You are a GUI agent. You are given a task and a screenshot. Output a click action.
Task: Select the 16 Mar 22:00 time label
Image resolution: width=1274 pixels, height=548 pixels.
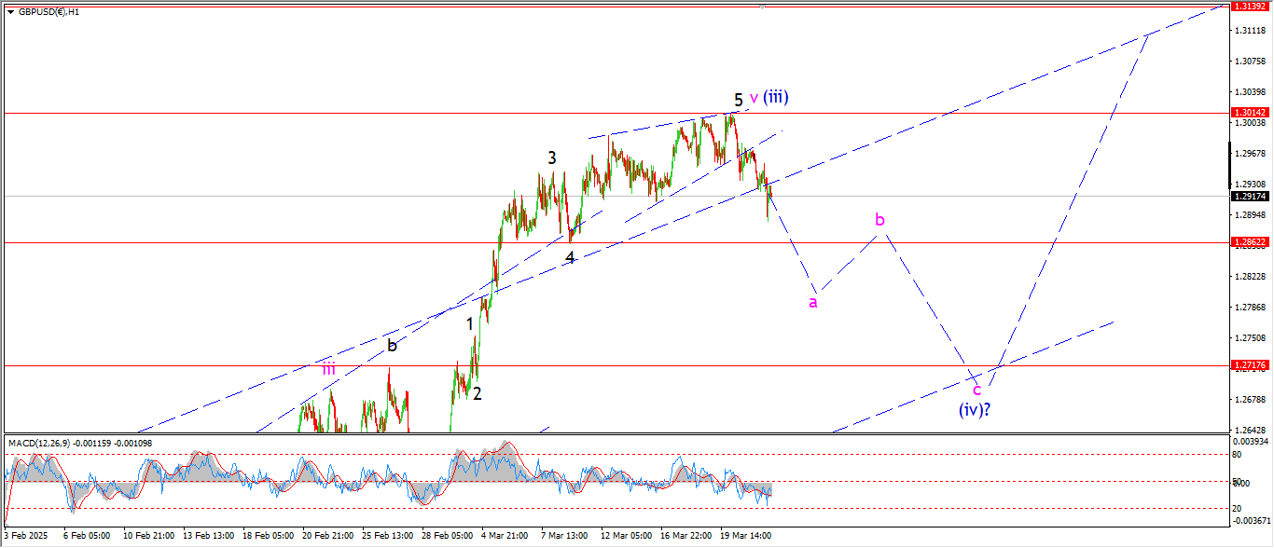pos(685,537)
